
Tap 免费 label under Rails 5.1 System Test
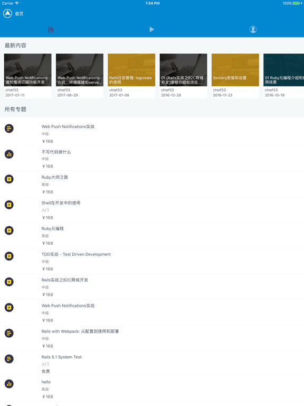pos(45,371)
